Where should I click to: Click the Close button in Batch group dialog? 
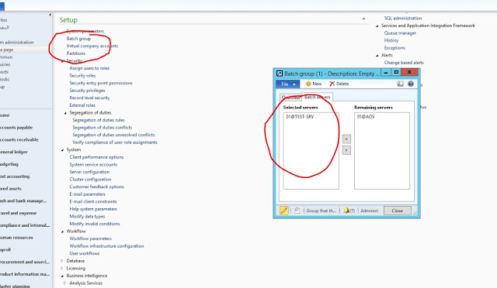point(397,211)
